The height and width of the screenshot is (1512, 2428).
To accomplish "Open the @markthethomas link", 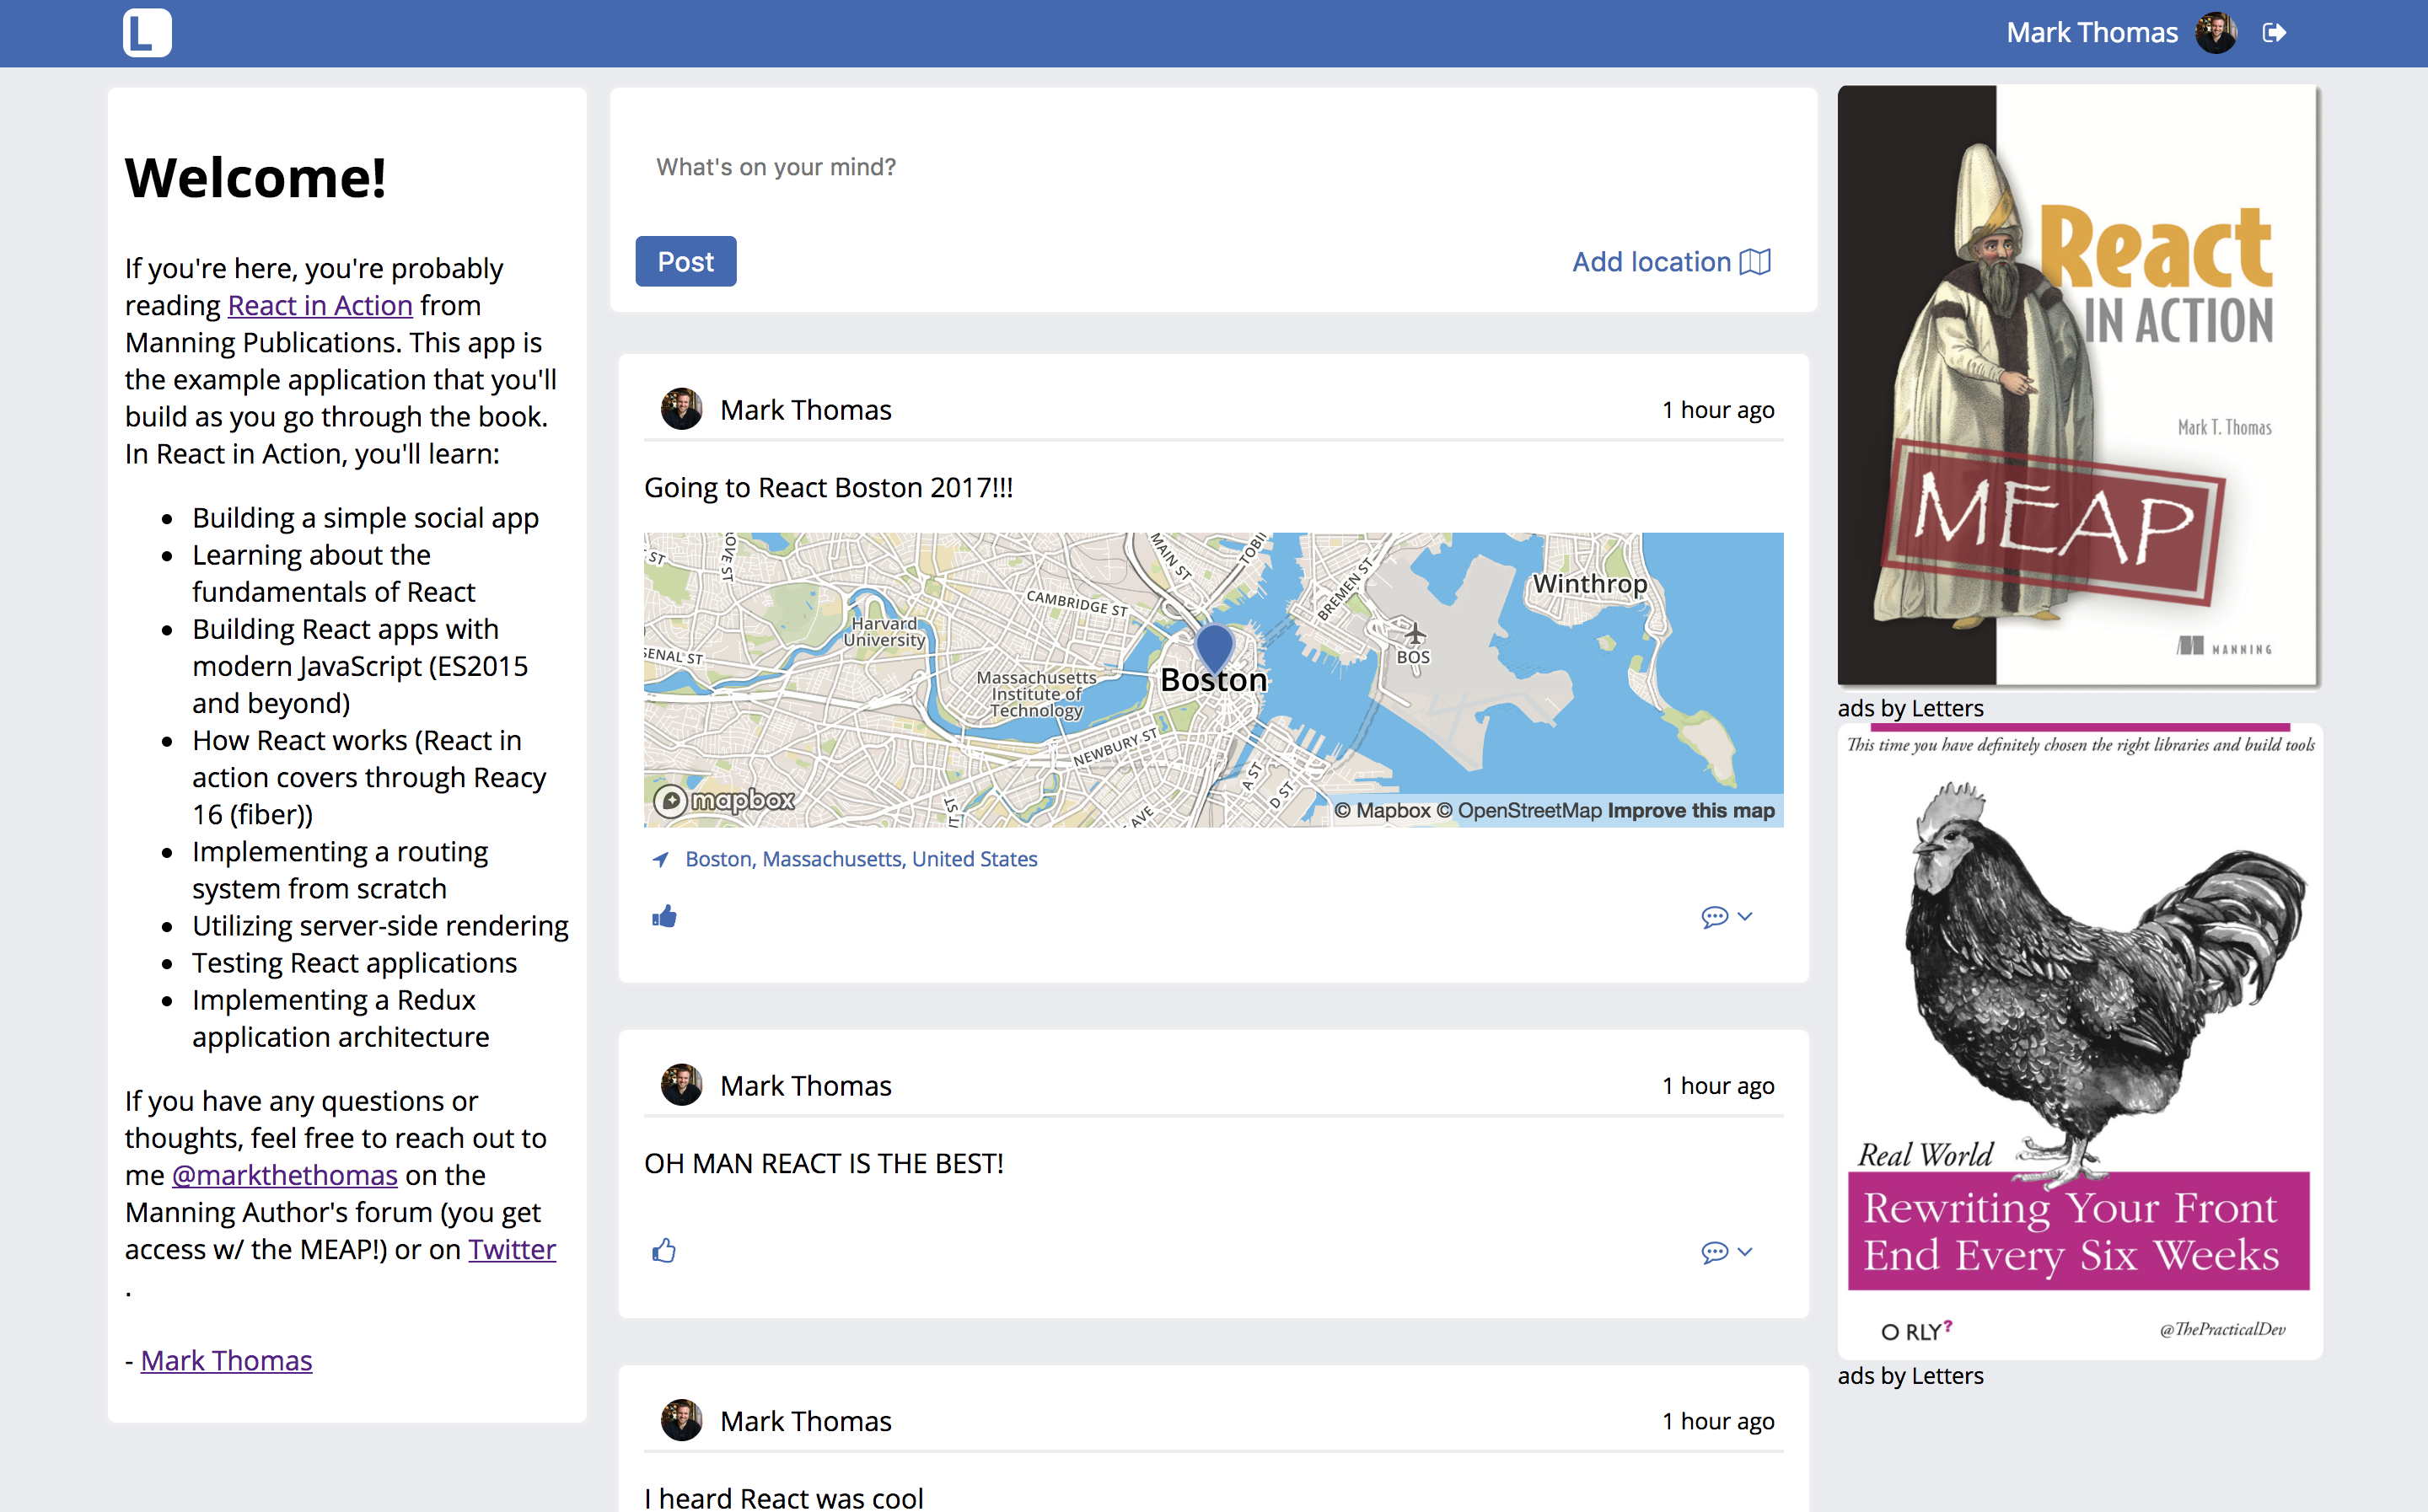I will tap(285, 1175).
